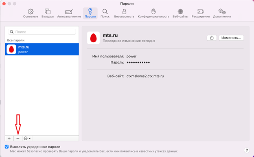Close the Пароли window with red button

pyautogui.click(x=4, y=4)
